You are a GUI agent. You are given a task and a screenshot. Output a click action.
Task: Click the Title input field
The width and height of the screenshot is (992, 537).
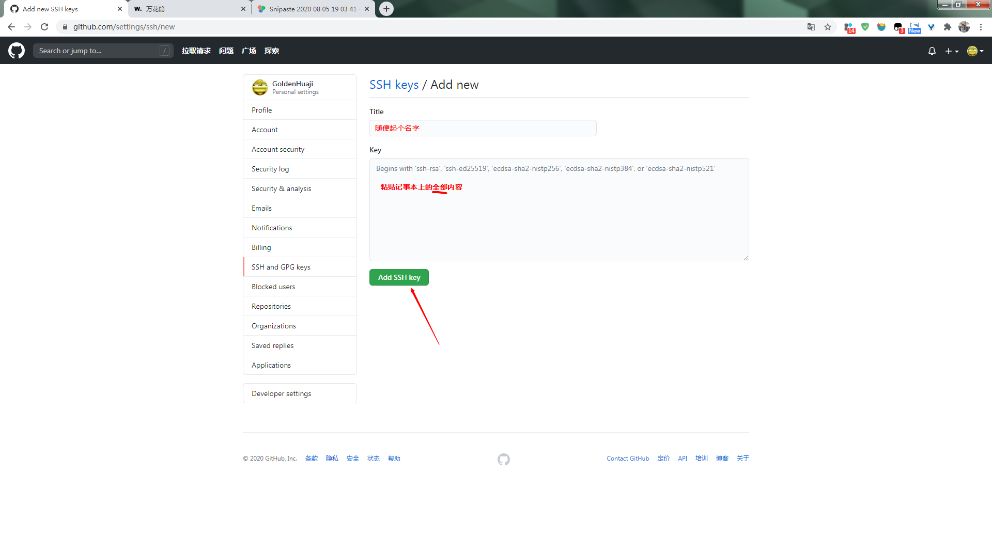483,128
